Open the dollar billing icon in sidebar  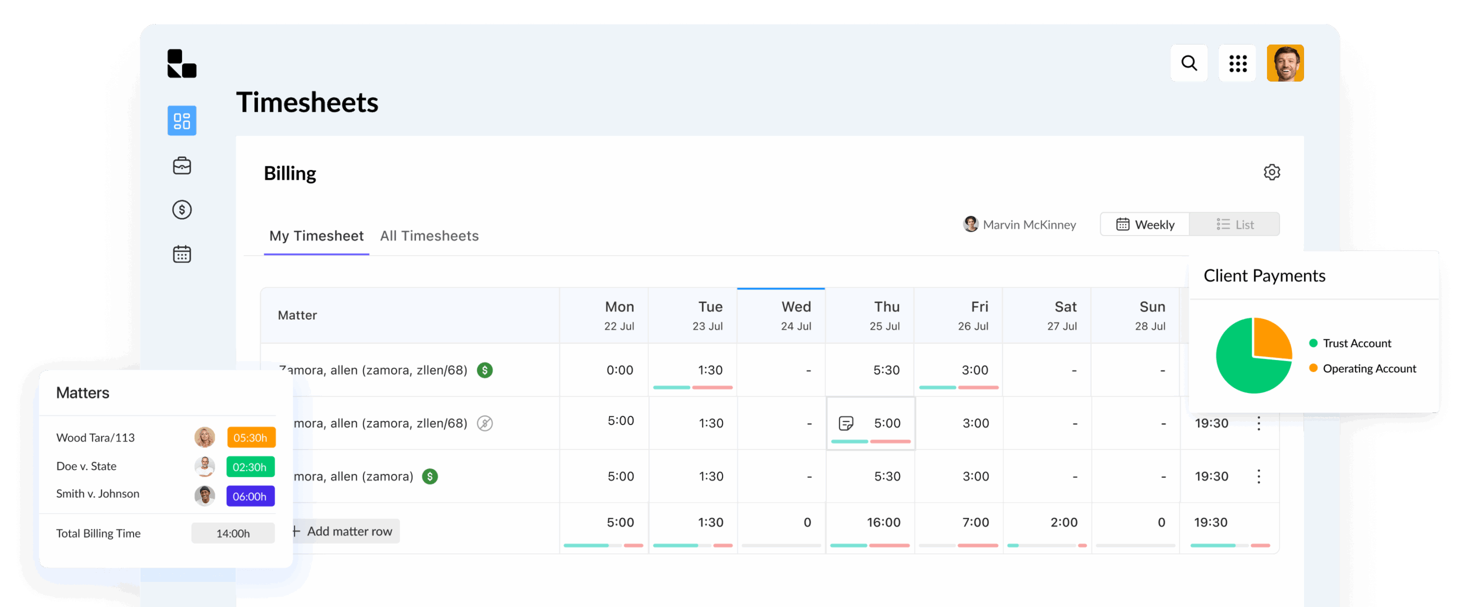(x=181, y=210)
